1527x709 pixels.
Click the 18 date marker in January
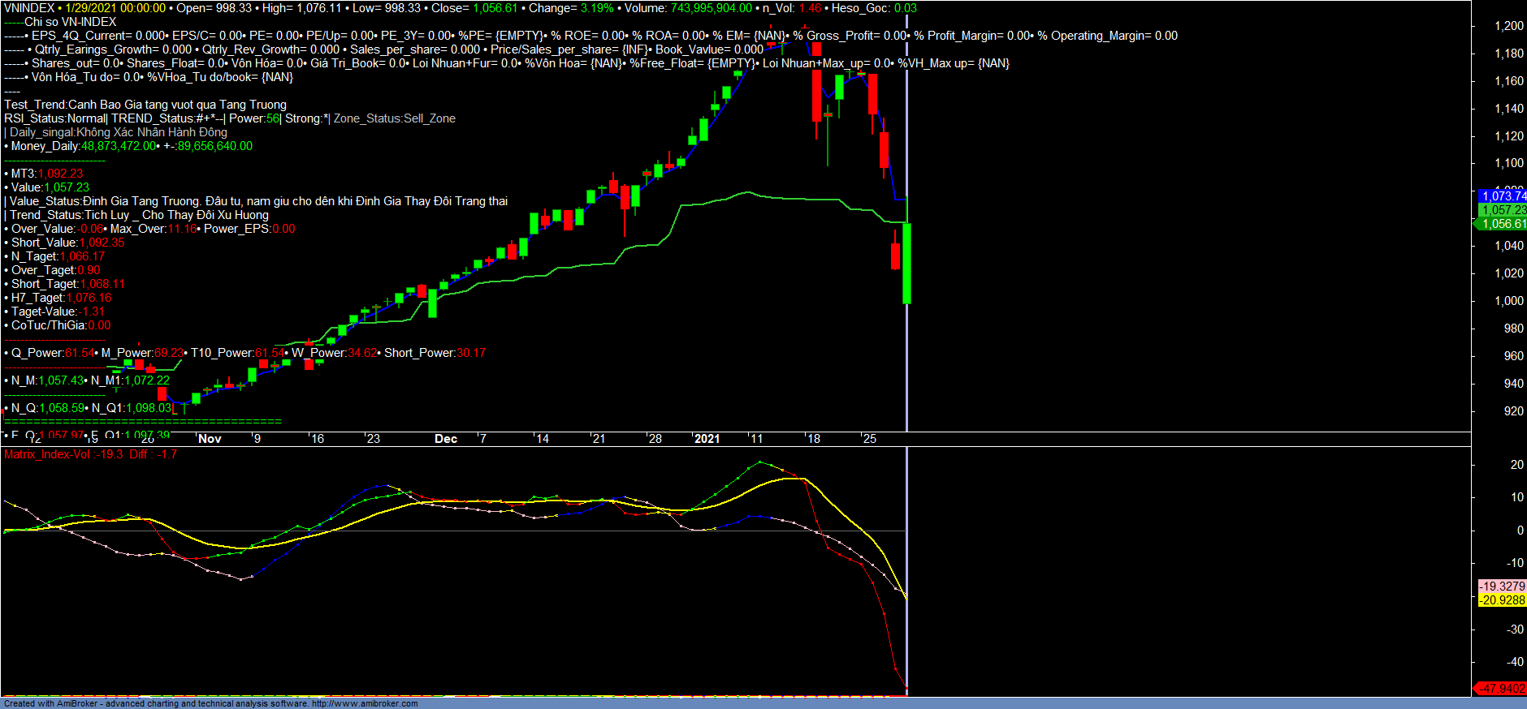click(813, 439)
